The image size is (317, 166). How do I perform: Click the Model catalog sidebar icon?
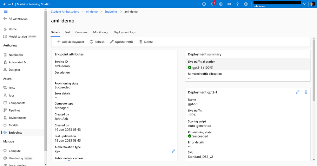(5, 36)
